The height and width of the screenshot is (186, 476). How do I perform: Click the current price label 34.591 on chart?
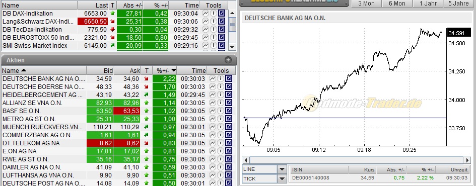click(459, 33)
